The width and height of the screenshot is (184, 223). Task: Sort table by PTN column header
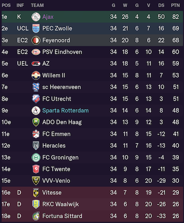point(175,5)
